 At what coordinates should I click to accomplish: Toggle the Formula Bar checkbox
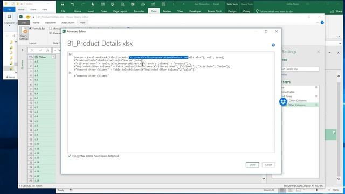coord(30,29)
